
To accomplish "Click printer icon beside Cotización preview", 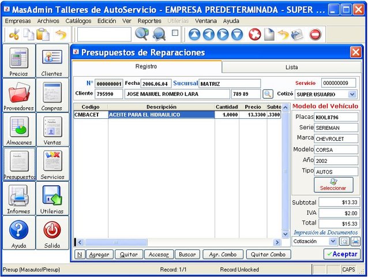I will point(355,241).
